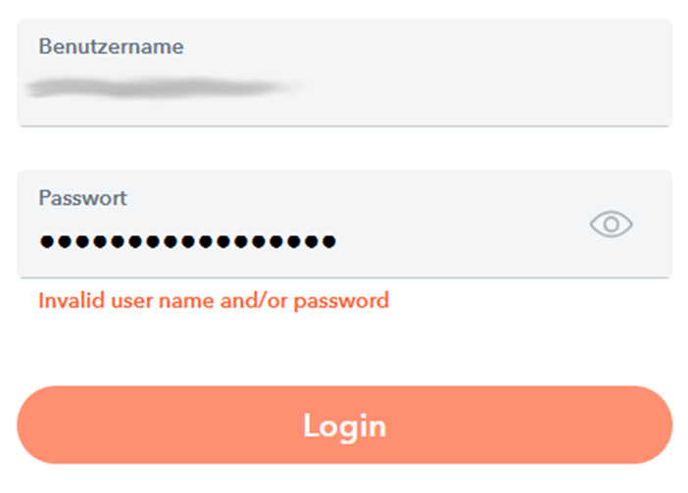Click the Login button
Image resolution: width=688 pixels, height=493 pixels.
344,425
